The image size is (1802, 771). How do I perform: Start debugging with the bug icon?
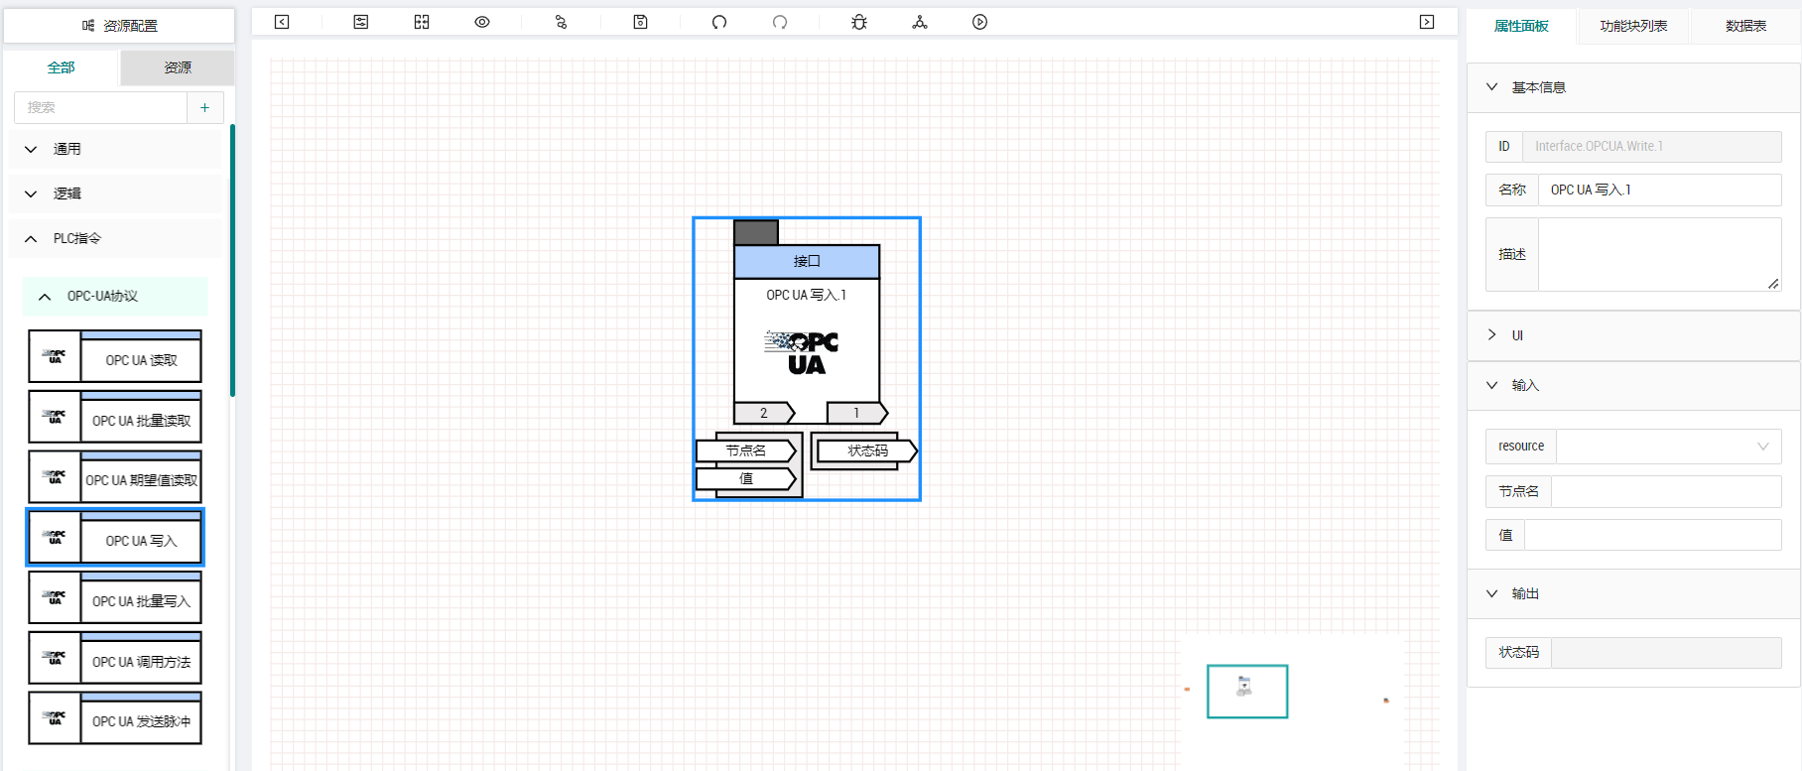tap(859, 22)
